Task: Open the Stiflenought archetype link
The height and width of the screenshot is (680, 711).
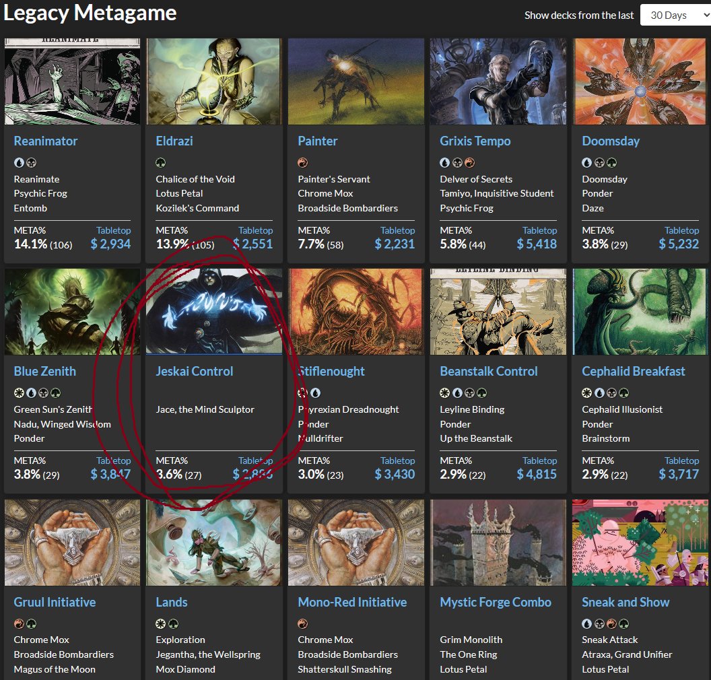Action: pyautogui.click(x=331, y=371)
